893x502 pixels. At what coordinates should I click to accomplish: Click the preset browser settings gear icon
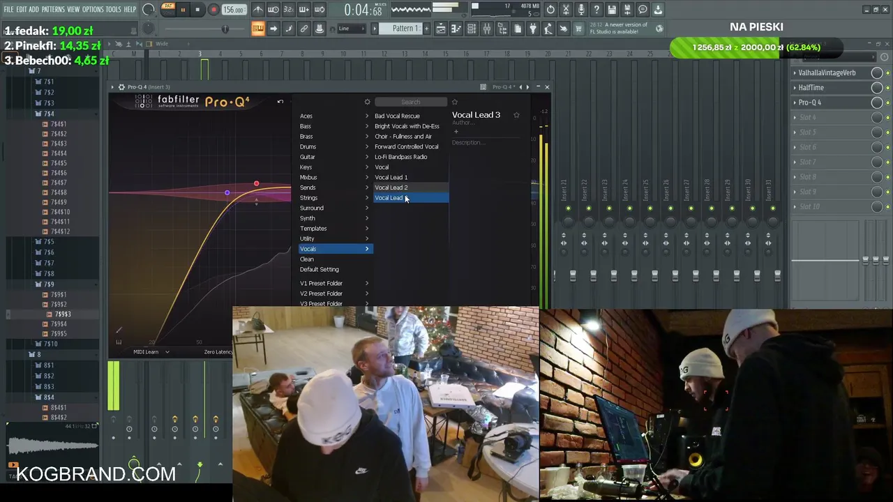point(368,102)
